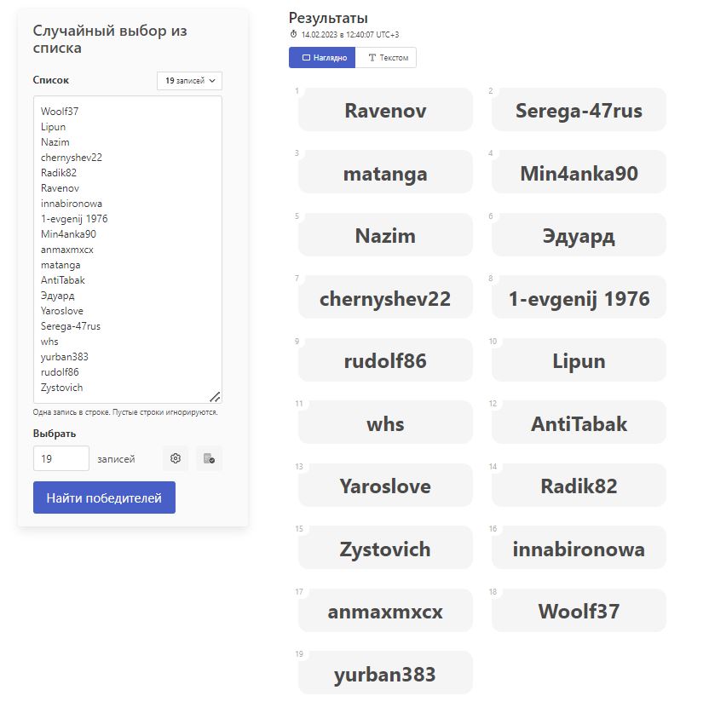Expand the "19 записей" dropdown

click(x=189, y=80)
